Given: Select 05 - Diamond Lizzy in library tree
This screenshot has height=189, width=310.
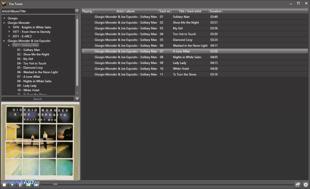Looking at the screenshot, I should (x=30, y=68).
